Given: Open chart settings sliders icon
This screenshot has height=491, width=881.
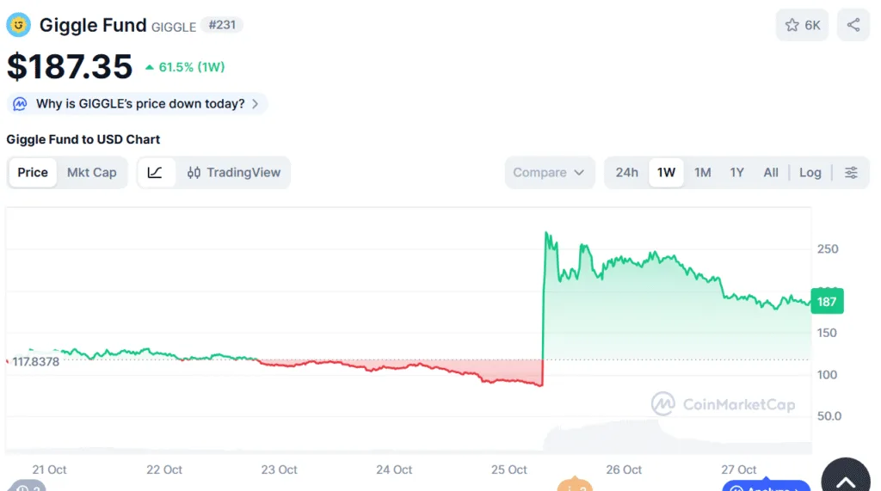Looking at the screenshot, I should (x=851, y=173).
